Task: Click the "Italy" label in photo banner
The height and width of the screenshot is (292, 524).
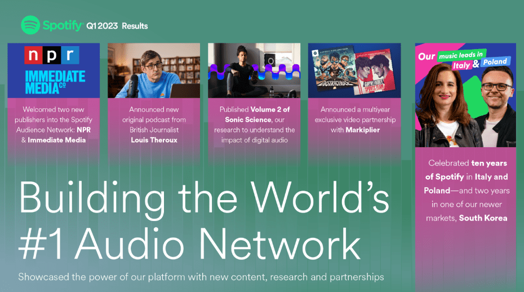Action: [461, 65]
